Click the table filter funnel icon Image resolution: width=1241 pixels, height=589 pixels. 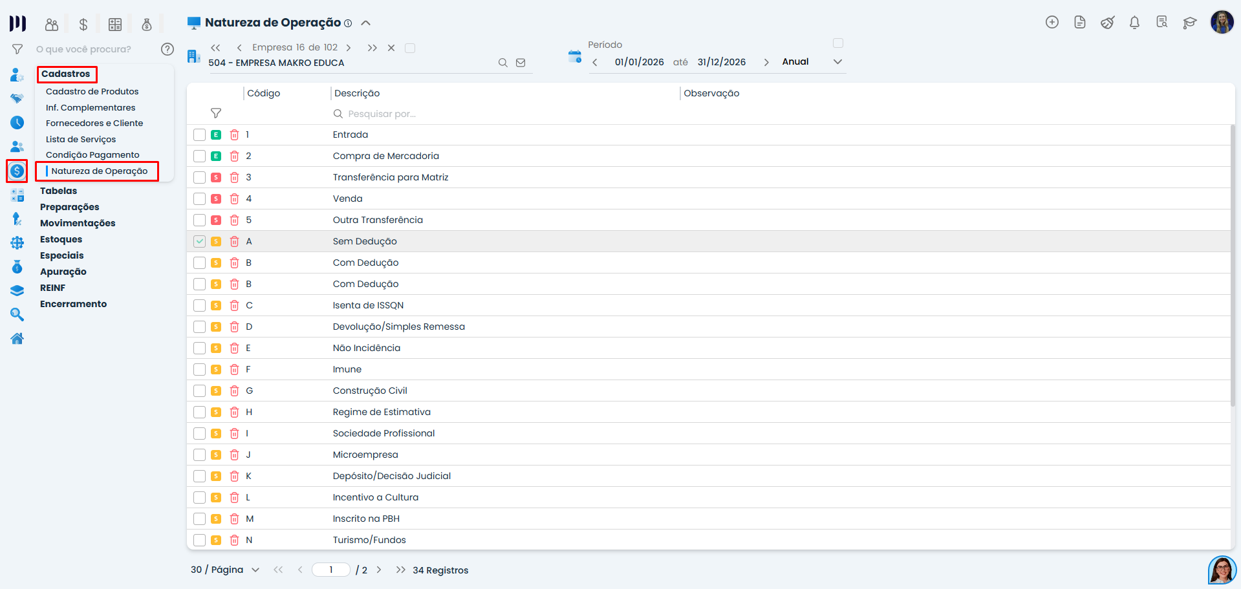tap(216, 113)
